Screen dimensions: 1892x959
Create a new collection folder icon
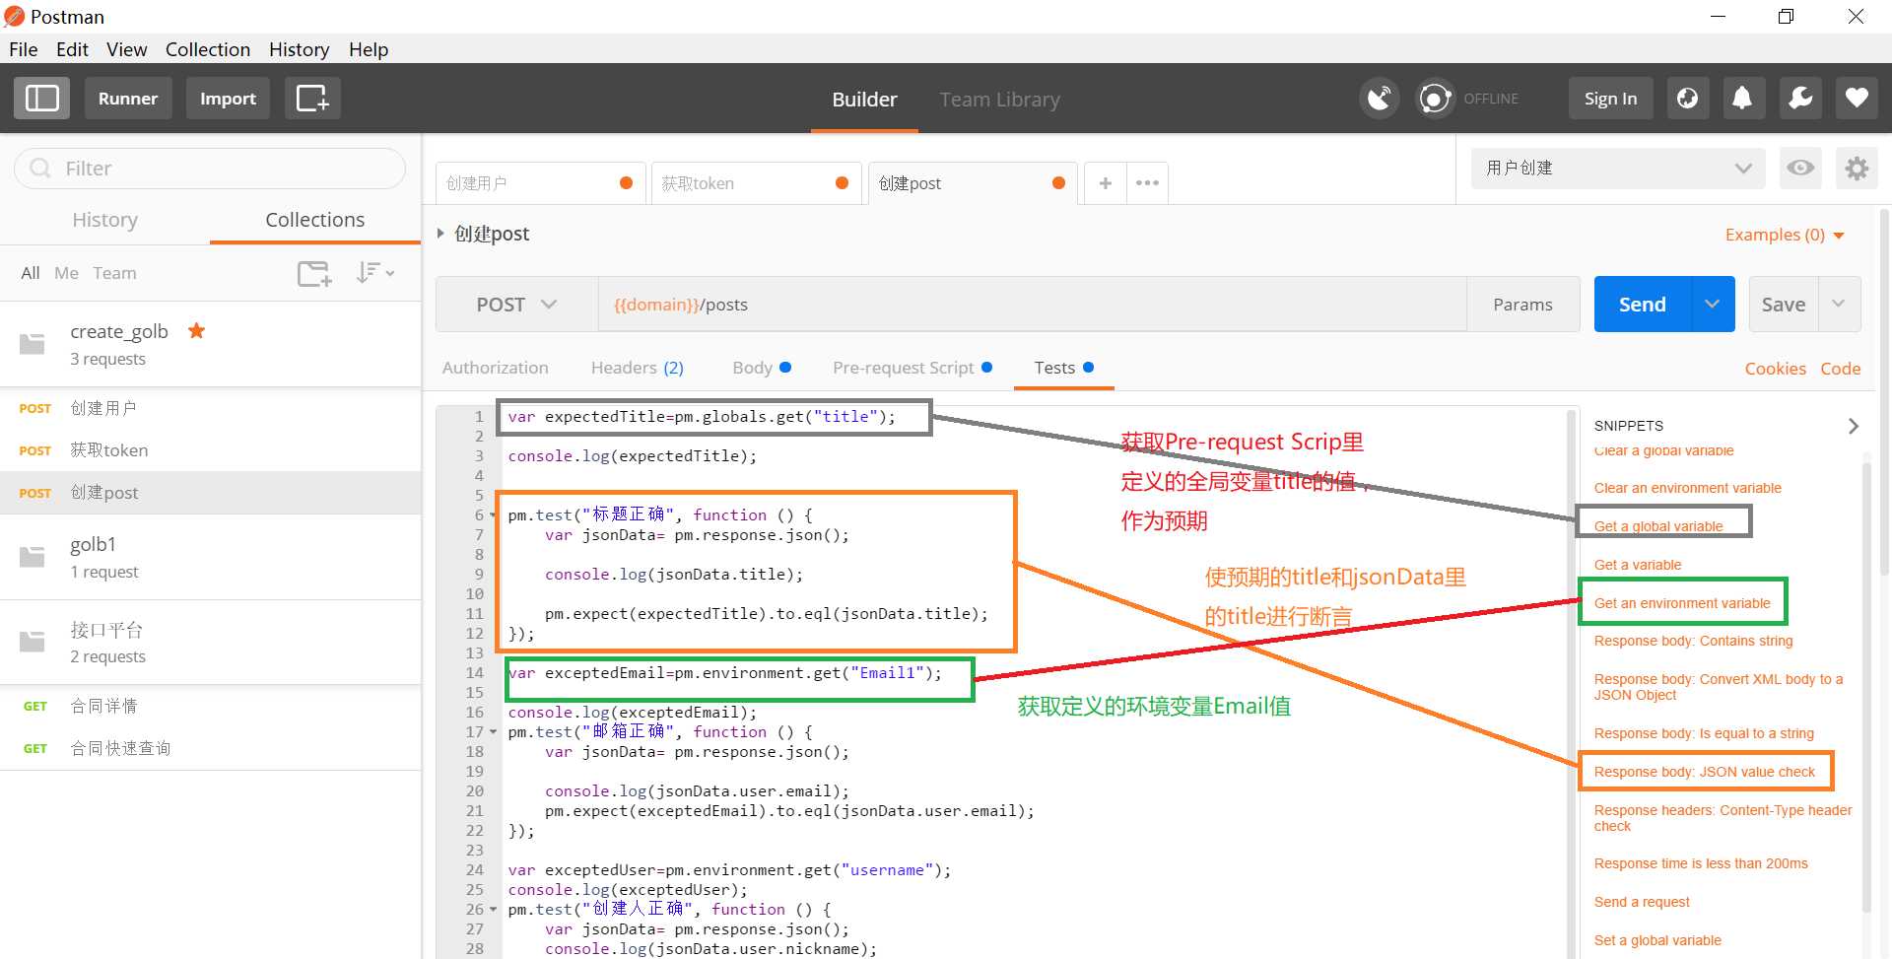314,273
